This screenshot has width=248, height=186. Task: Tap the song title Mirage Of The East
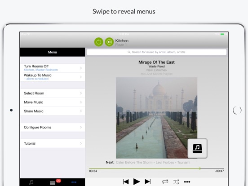click(x=157, y=62)
